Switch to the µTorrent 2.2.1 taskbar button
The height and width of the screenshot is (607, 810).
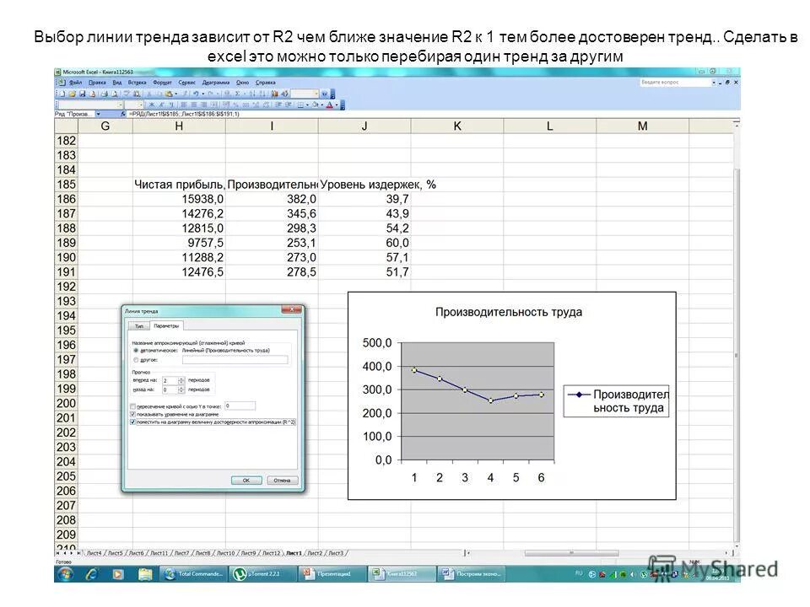point(262,574)
